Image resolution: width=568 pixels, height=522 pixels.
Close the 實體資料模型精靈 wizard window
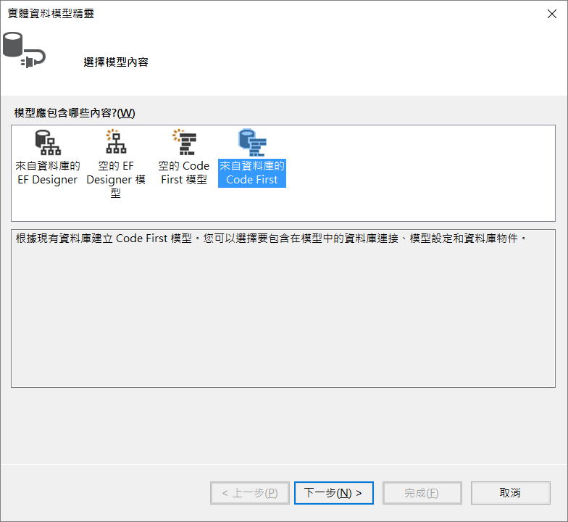tap(551, 14)
